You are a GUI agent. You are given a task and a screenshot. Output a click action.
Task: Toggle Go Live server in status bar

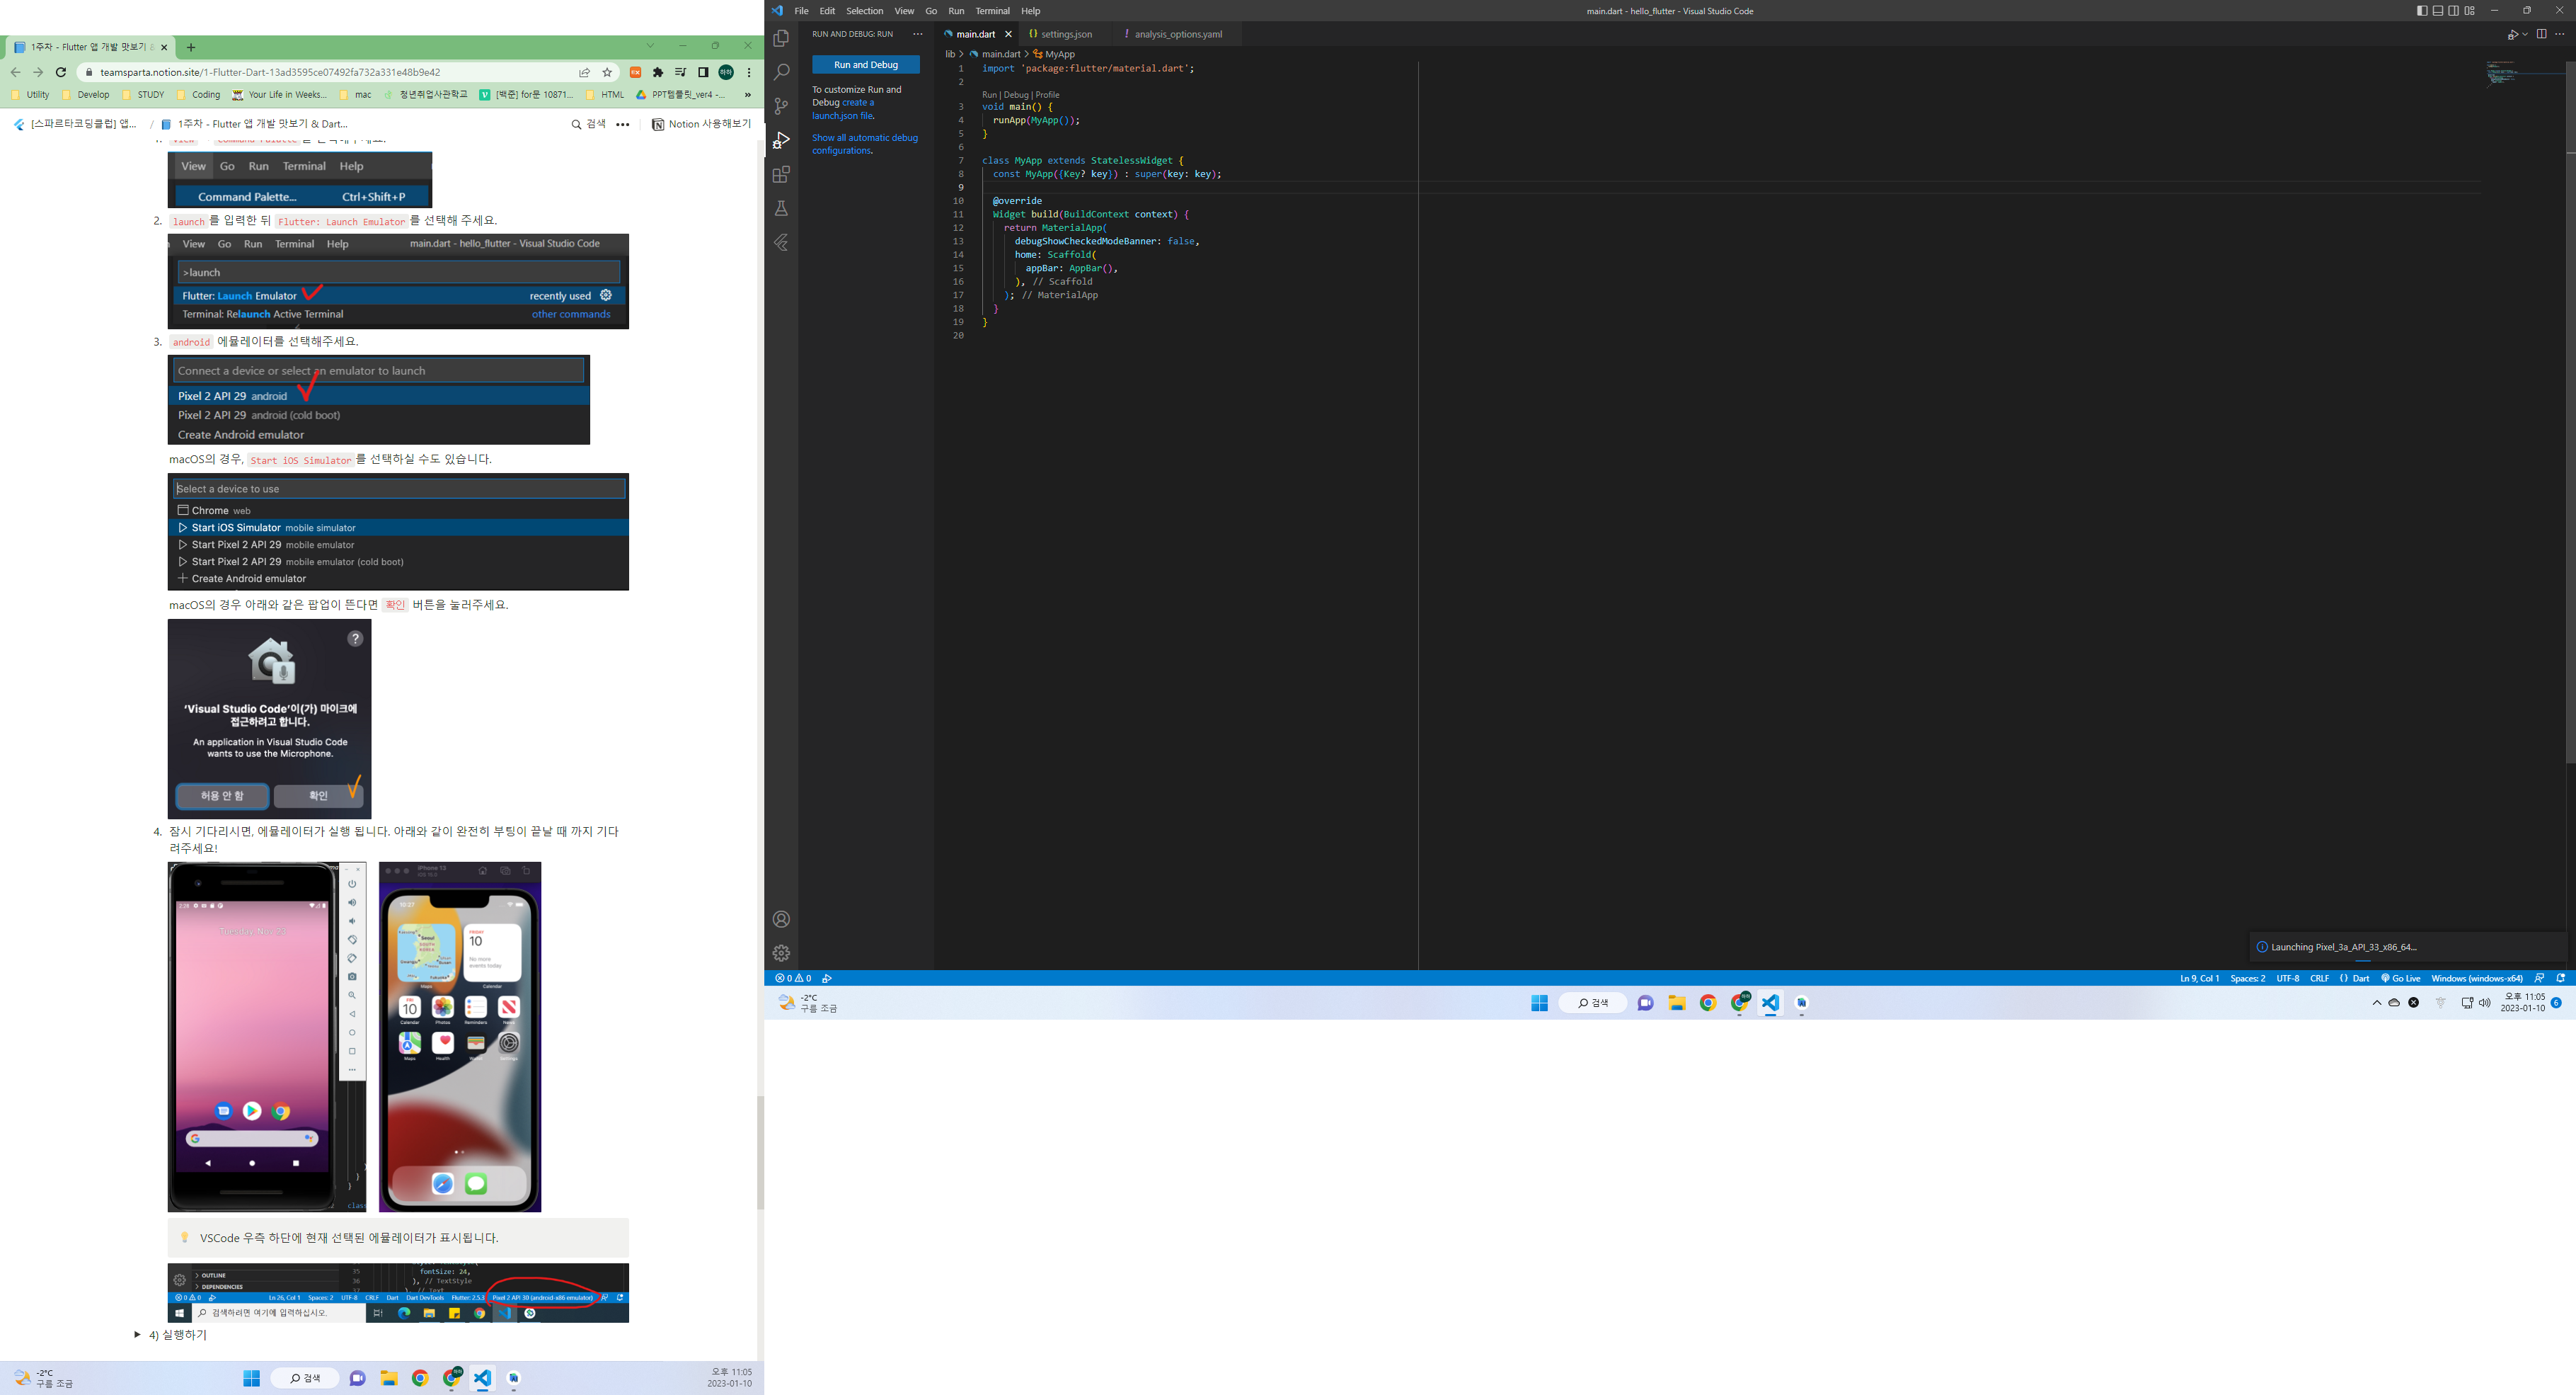(x=2400, y=979)
